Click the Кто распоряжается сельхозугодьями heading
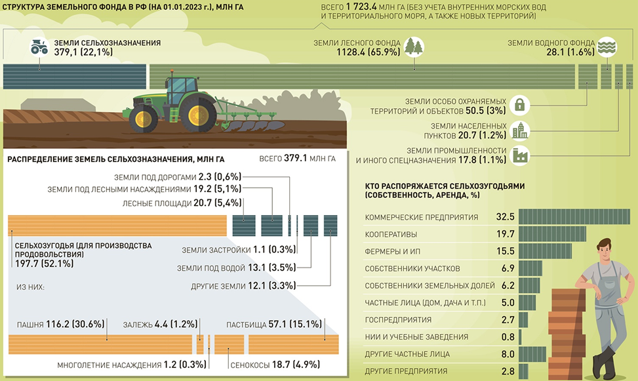This screenshot has height=381, width=638. click(445, 190)
